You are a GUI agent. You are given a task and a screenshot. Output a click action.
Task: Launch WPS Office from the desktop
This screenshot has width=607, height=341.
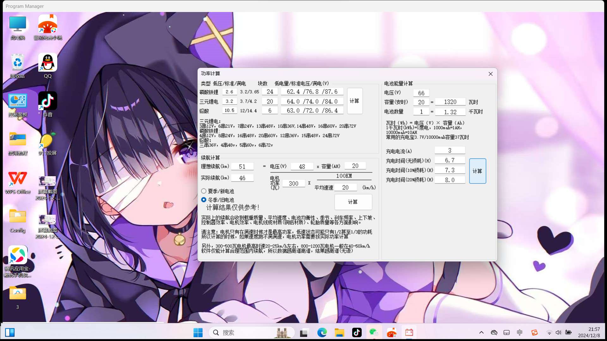[17, 182]
